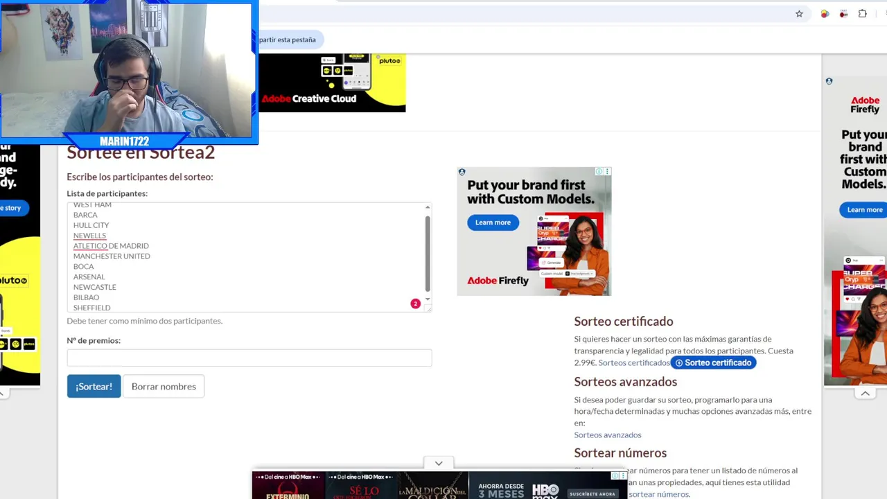Bookmark this page with the star icon

coord(799,14)
